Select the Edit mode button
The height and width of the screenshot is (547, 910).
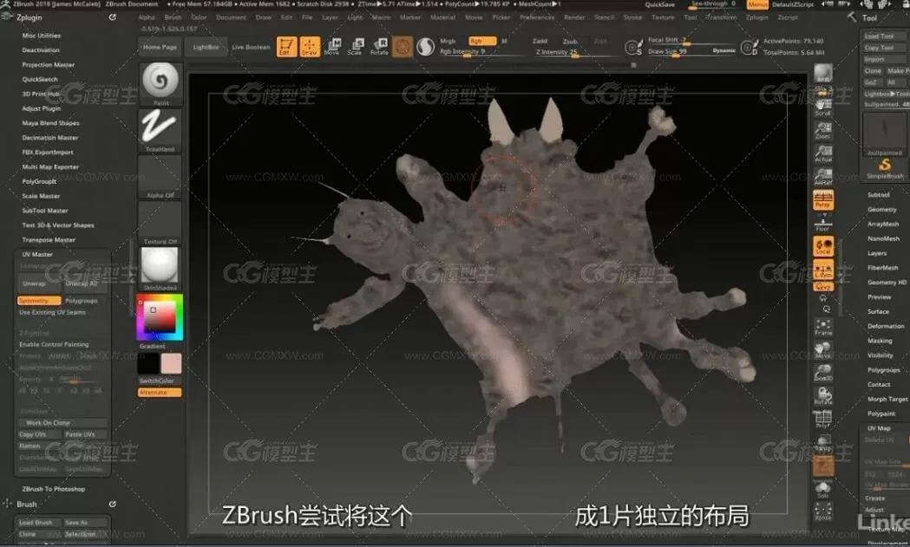click(286, 47)
